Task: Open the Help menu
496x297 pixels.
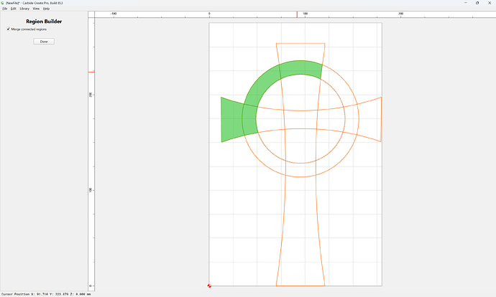Action: pos(46,9)
